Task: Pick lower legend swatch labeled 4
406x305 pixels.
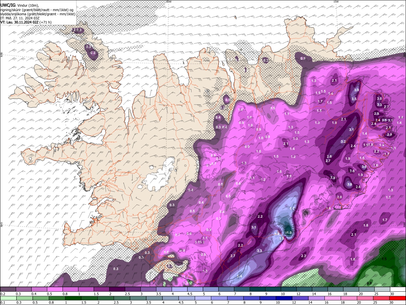Action: tap(171, 298)
